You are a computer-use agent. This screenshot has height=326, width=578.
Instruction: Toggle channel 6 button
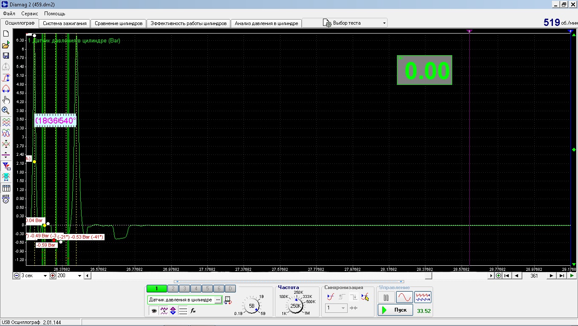pos(218,289)
